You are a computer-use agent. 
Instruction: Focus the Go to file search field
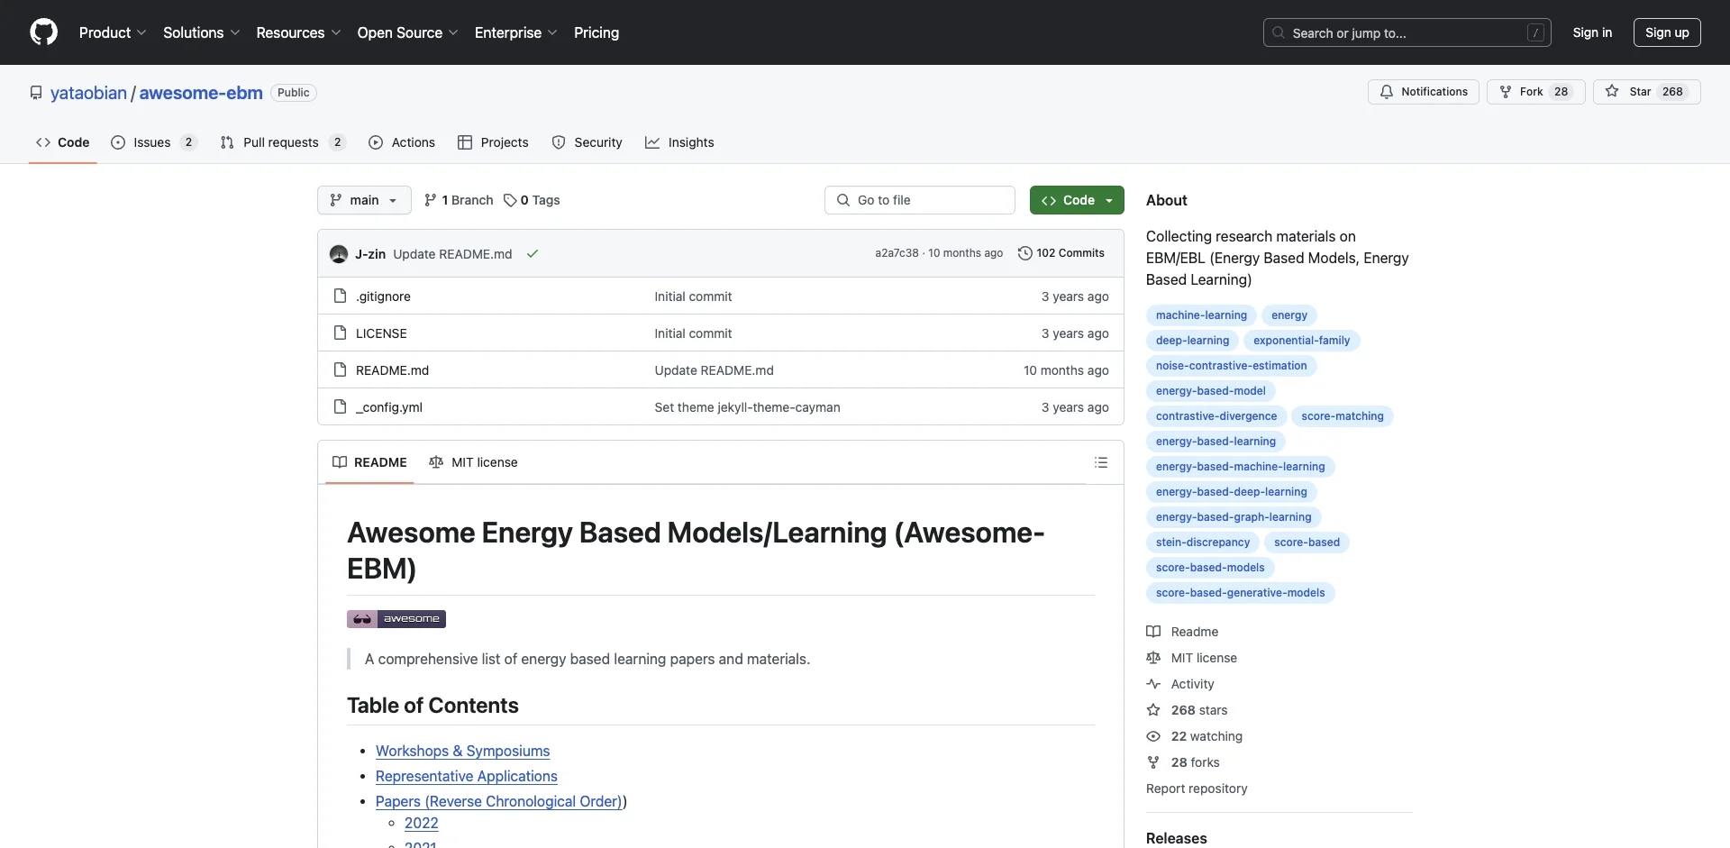click(920, 200)
